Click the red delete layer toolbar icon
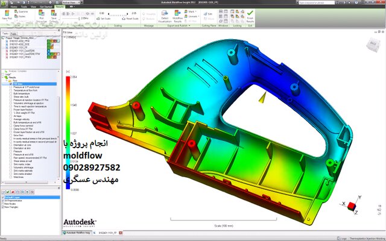 [13, 192]
